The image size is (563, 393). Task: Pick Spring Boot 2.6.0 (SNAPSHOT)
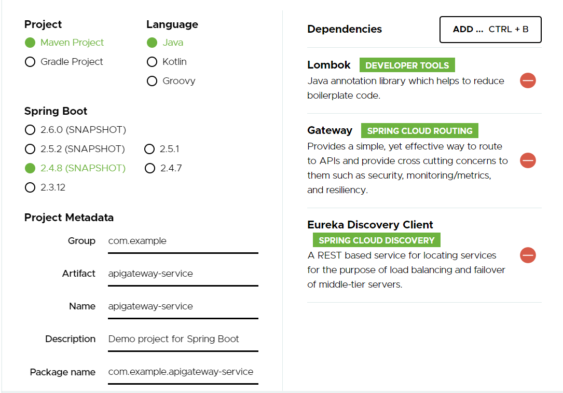point(30,130)
